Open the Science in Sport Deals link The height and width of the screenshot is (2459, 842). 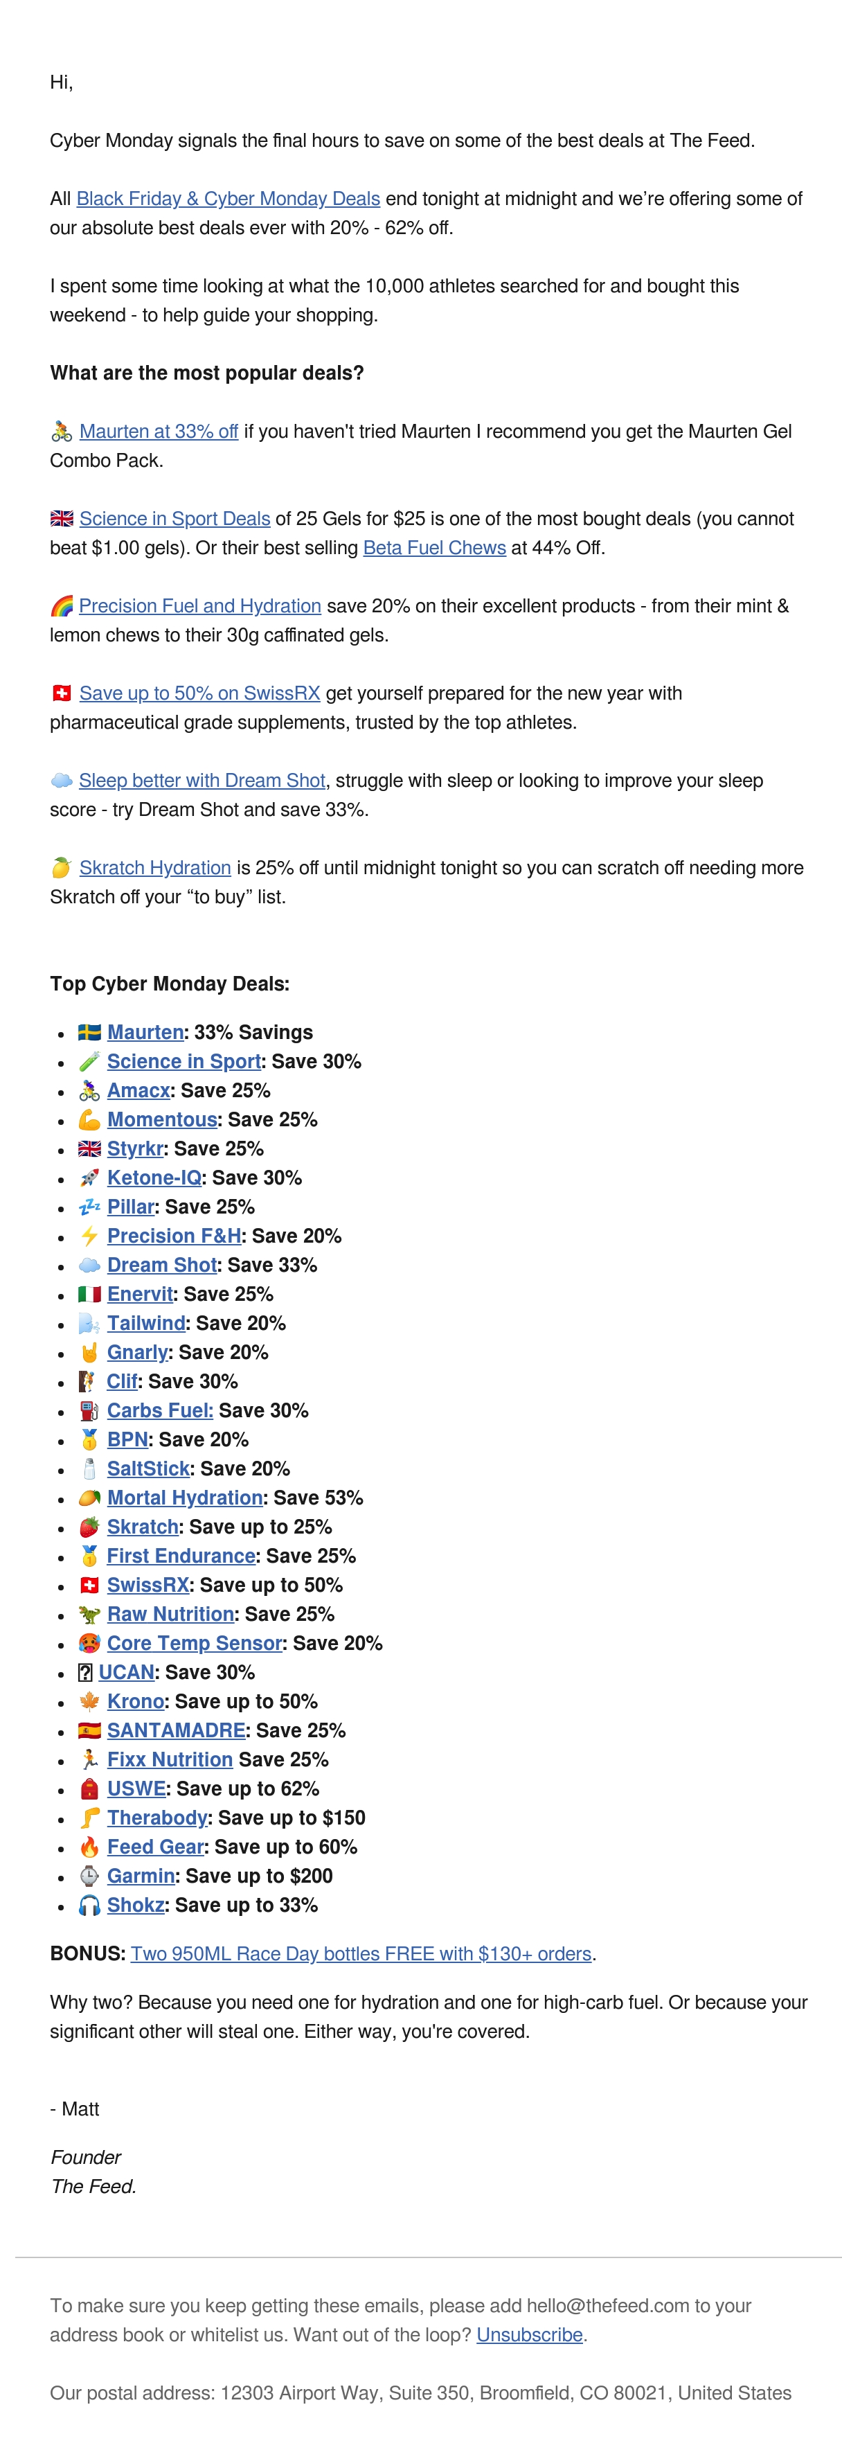pyautogui.click(x=174, y=518)
